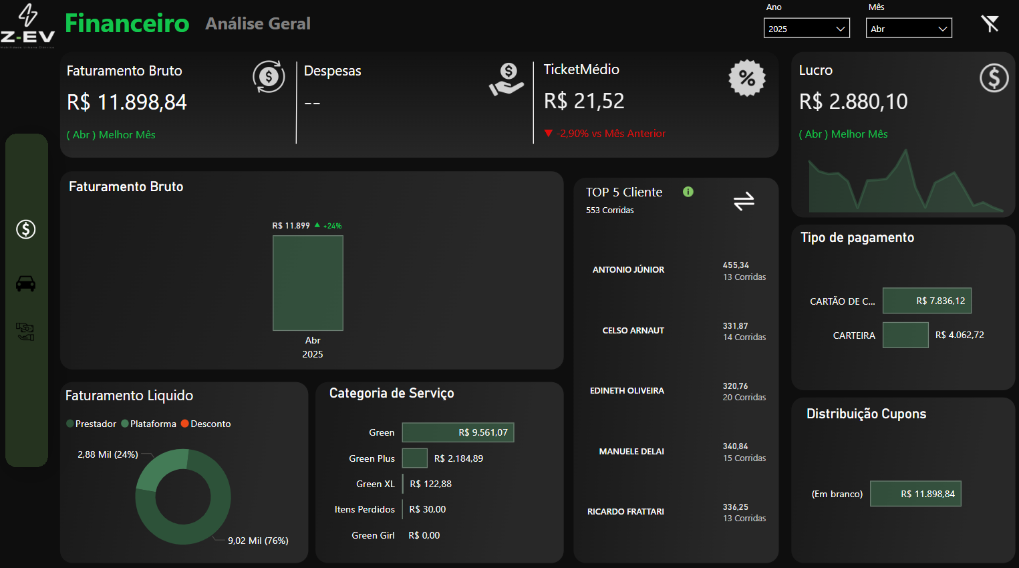Click the R$ 4.062,72 CARTEIRA value
The height and width of the screenshot is (568, 1019).
960,335
